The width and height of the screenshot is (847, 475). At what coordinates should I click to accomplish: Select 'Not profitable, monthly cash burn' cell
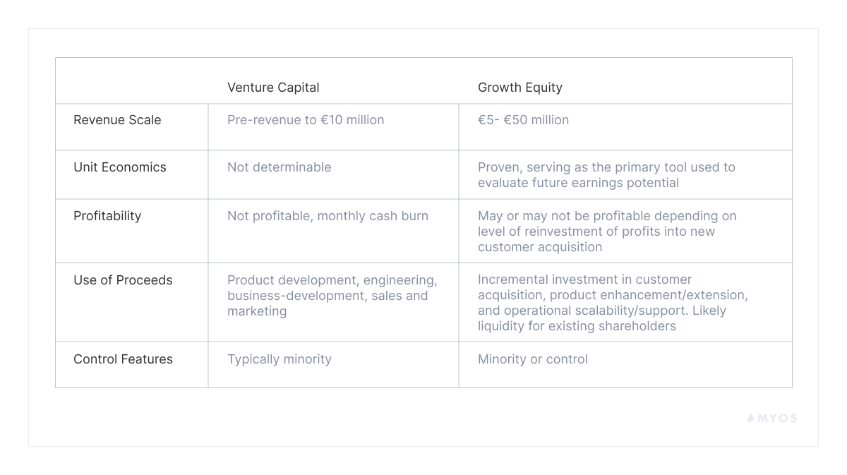click(x=328, y=216)
